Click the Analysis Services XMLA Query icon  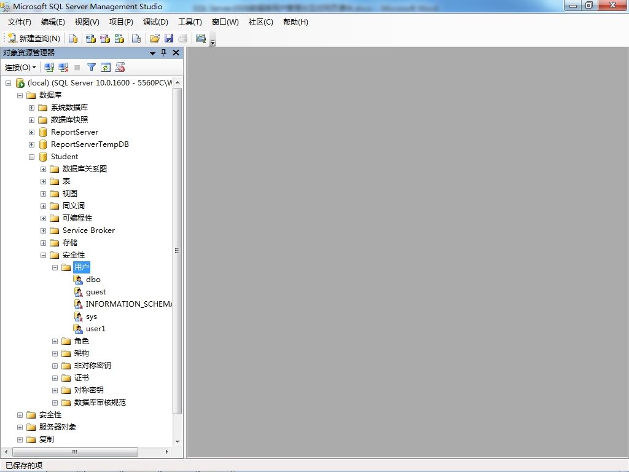click(119, 38)
